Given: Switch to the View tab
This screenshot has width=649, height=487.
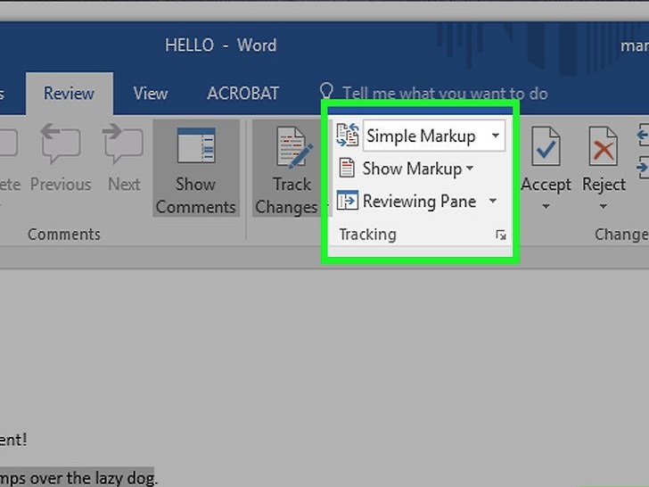Looking at the screenshot, I should 151,93.
